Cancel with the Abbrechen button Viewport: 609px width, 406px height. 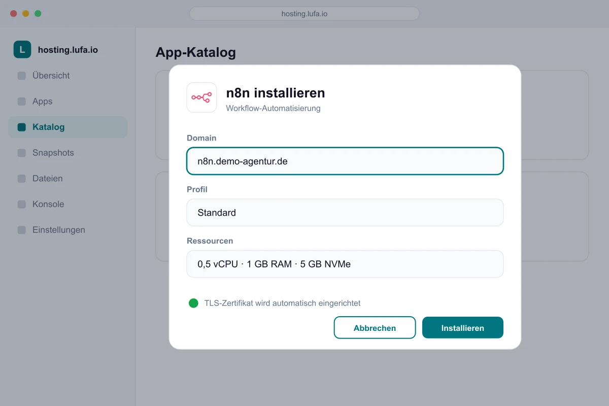375,328
